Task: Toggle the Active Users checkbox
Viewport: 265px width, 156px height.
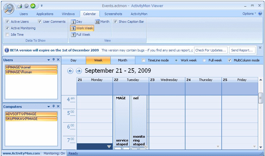Action: click(7, 21)
